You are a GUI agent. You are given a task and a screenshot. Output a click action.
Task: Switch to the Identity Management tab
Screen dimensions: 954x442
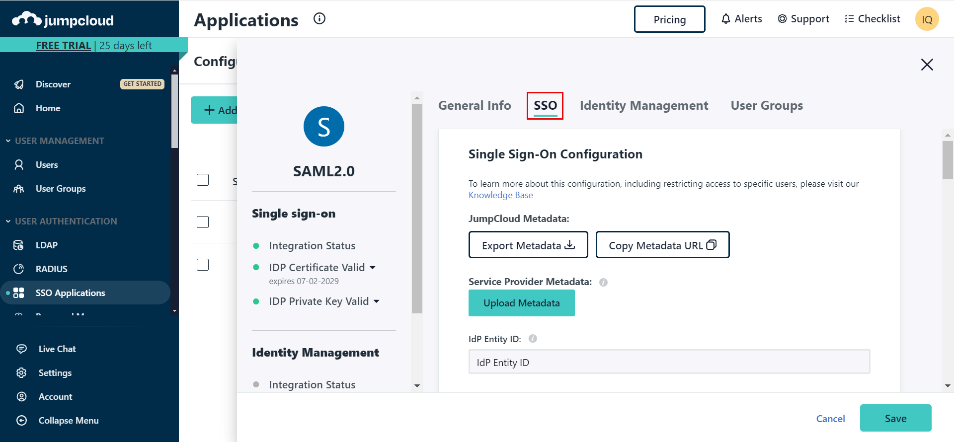click(x=644, y=106)
